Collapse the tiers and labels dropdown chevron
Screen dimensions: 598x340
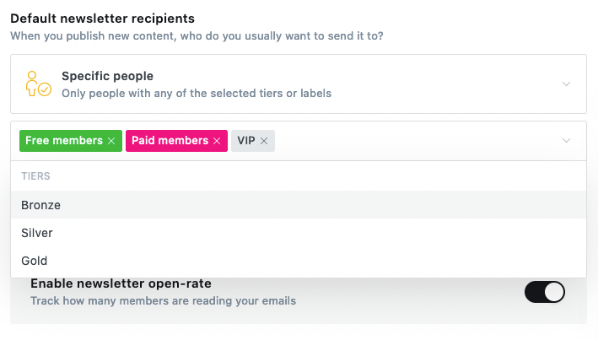pos(566,140)
